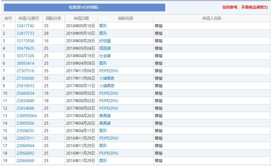The width and height of the screenshot is (271, 166).
Task: Open 佩佩猪 trademark in row 13
Action: [105, 116]
